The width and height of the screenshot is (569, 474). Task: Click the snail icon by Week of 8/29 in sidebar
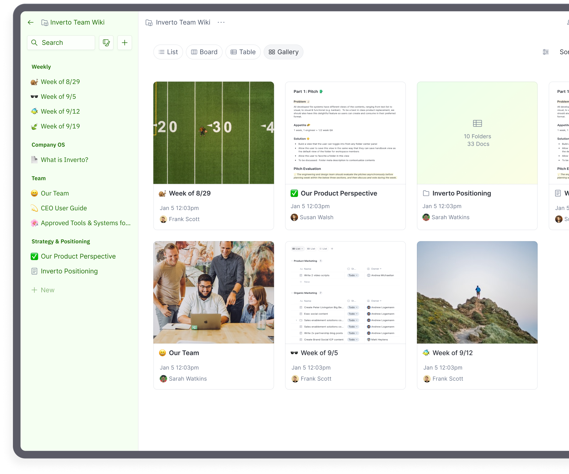point(34,82)
